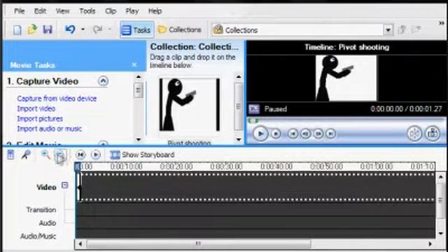The height and width of the screenshot is (252, 448).
Task: Open the Play menu
Action: click(132, 11)
